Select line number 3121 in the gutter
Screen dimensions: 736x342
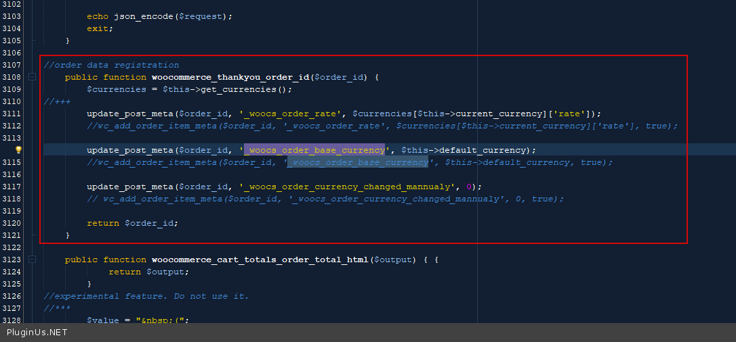tap(12, 235)
